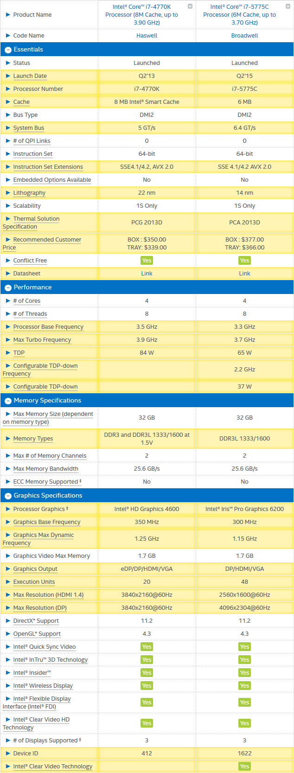Open the Haswell code name link
The width and height of the screenshot is (294, 773).
point(147,36)
